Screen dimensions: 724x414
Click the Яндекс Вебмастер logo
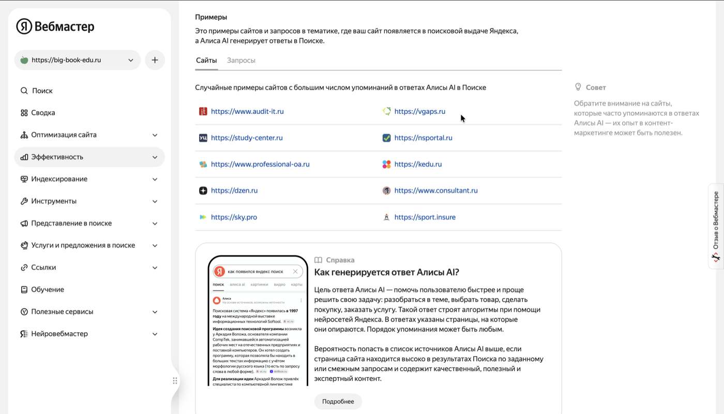(55, 26)
